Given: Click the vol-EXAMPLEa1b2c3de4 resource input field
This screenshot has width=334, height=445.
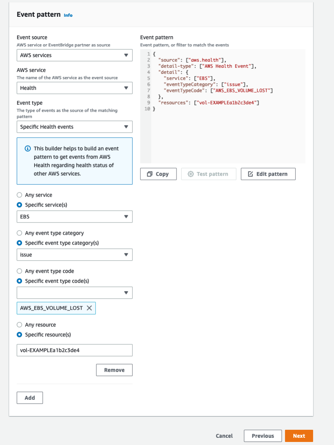Looking at the screenshot, I should click(x=75, y=350).
